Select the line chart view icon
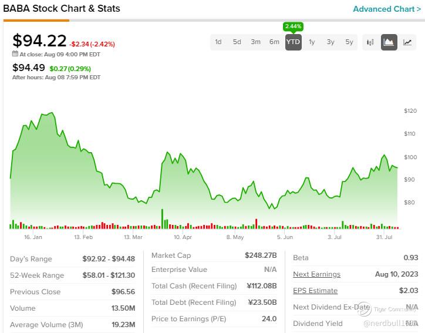The height and width of the screenshot is (333, 425). (407, 42)
